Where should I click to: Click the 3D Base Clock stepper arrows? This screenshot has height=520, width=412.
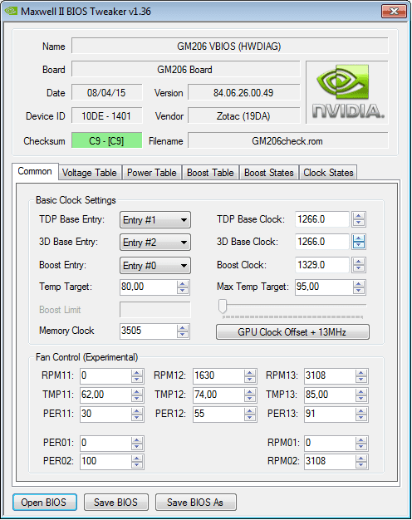pyautogui.click(x=358, y=242)
